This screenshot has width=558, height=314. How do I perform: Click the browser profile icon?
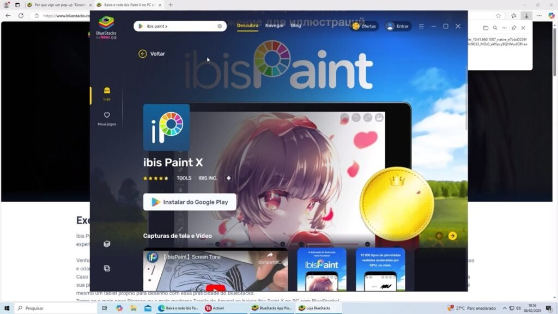point(6,5)
